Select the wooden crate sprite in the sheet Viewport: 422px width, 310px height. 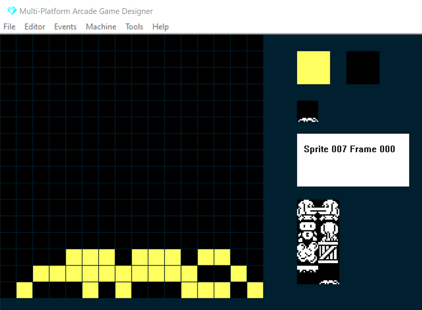point(329,252)
